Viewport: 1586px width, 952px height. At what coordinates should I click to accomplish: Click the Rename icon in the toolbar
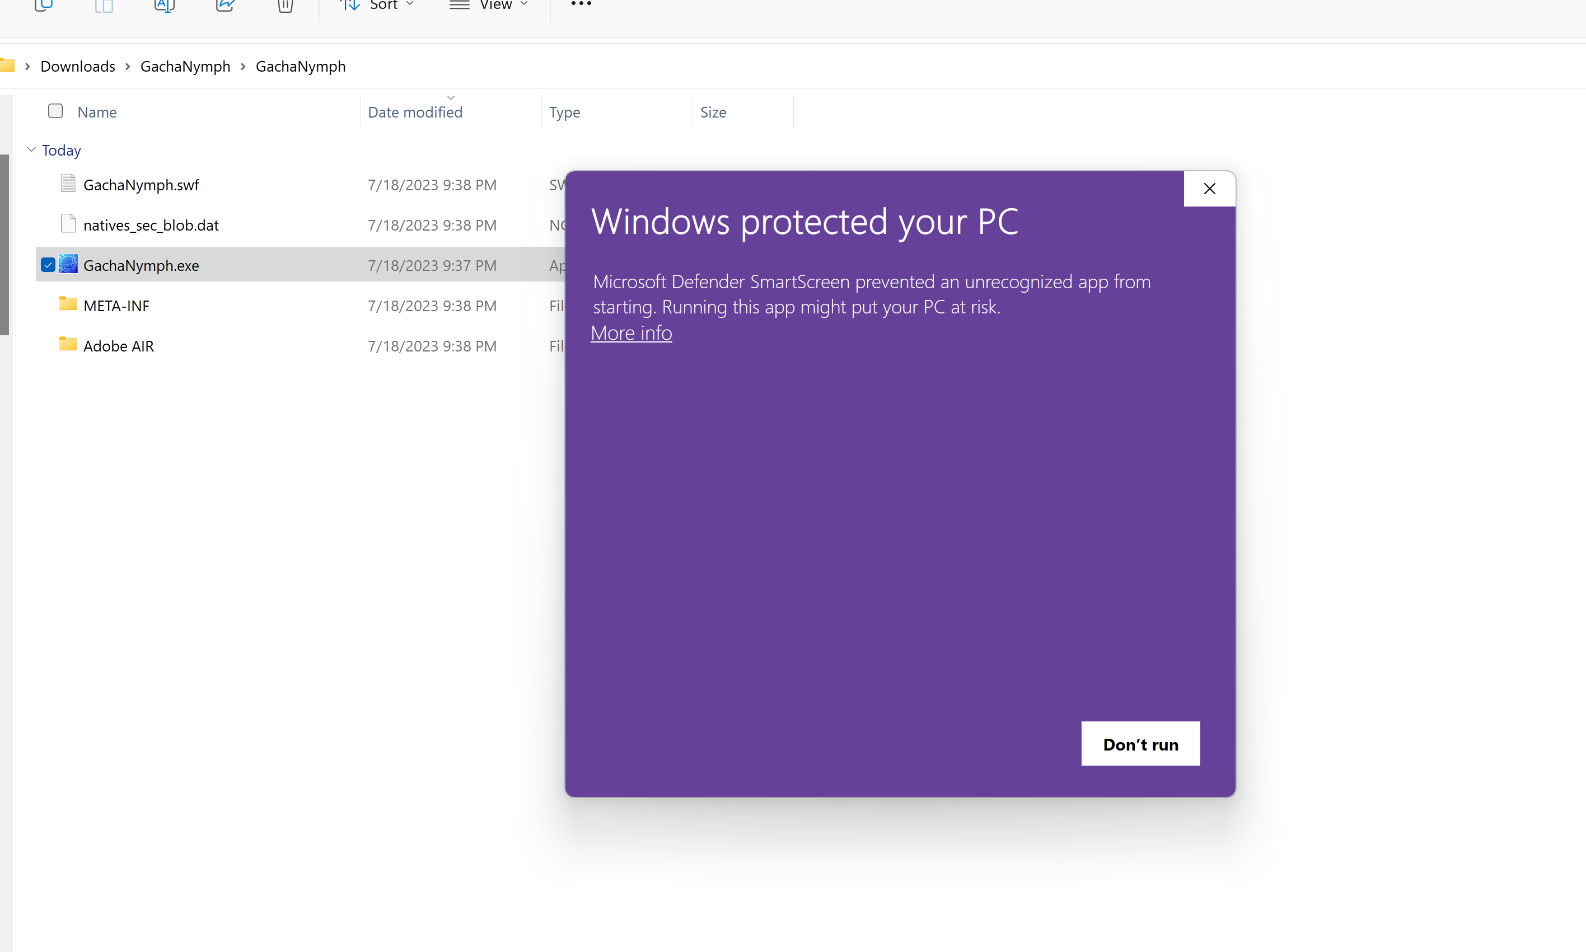pos(164,5)
